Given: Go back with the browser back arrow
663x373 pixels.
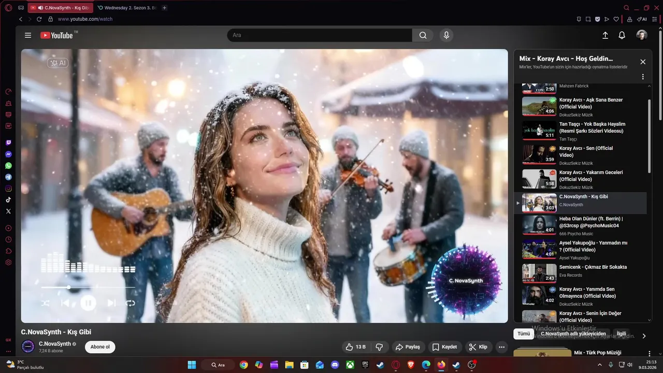Looking at the screenshot, I should tap(21, 19).
